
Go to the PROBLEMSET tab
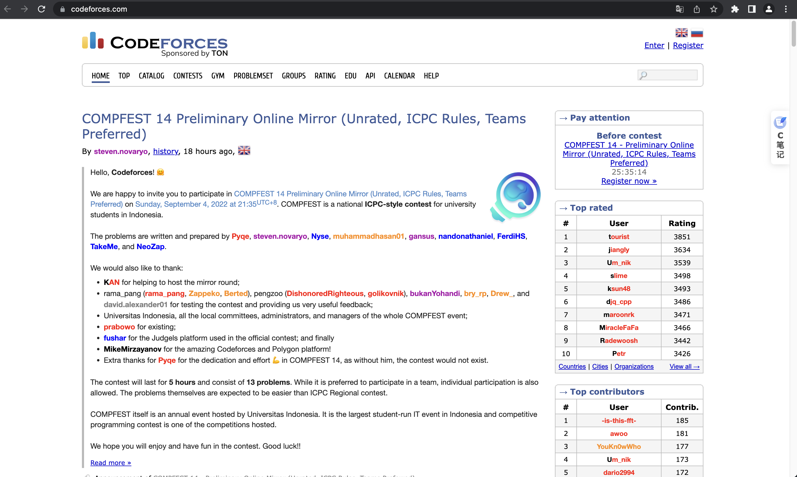coord(253,76)
